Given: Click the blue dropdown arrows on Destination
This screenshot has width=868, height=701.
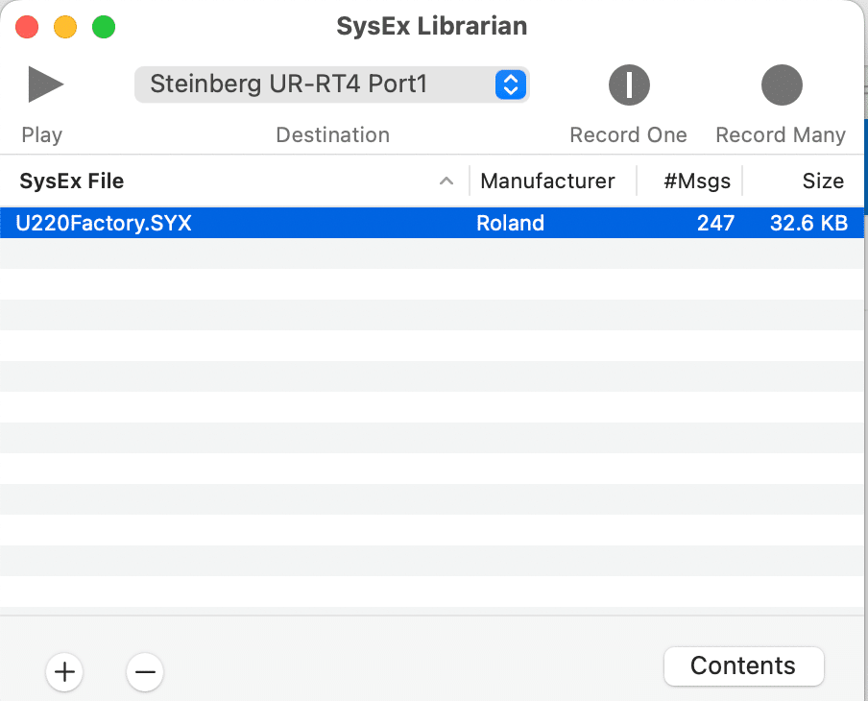Looking at the screenshot, I should (x=511, y=85).
